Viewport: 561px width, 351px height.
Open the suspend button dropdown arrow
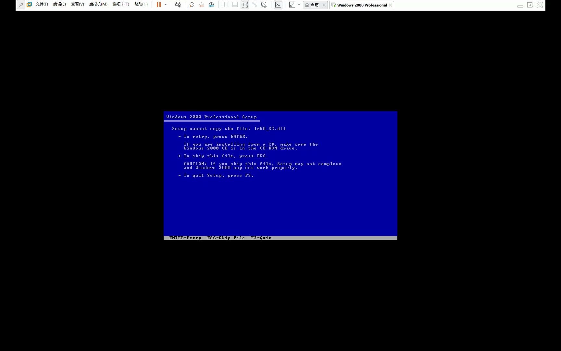[166, 5]
